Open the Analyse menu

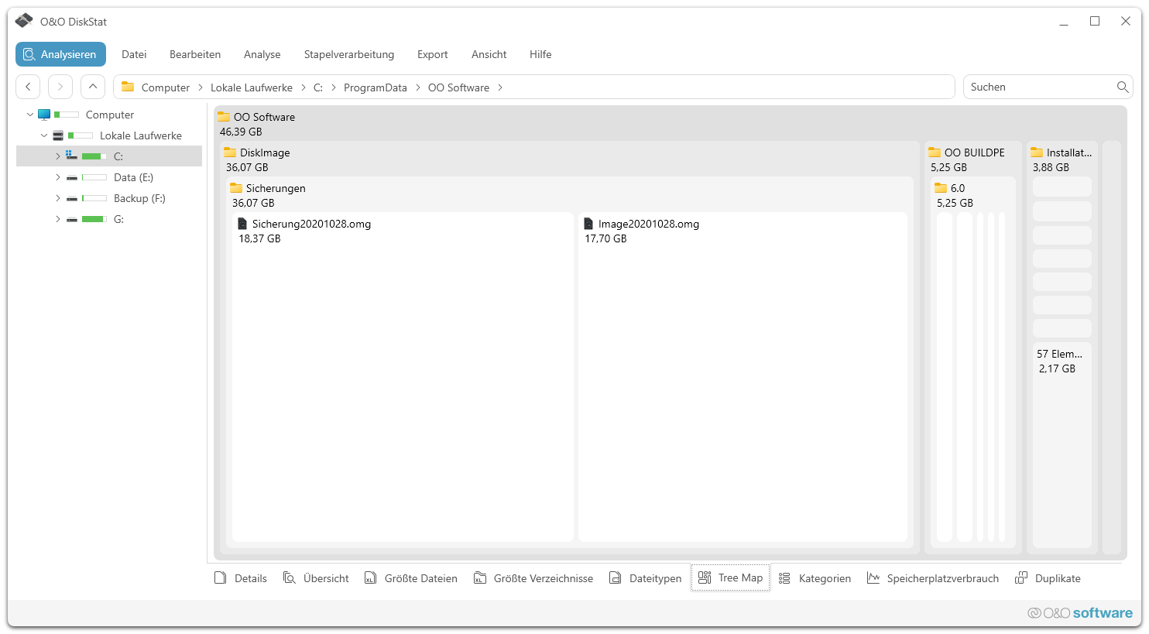point(262,54)
